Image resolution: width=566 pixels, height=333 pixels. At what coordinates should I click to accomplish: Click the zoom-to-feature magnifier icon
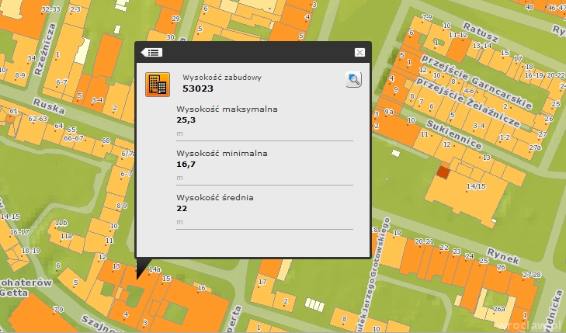point(353,79)
